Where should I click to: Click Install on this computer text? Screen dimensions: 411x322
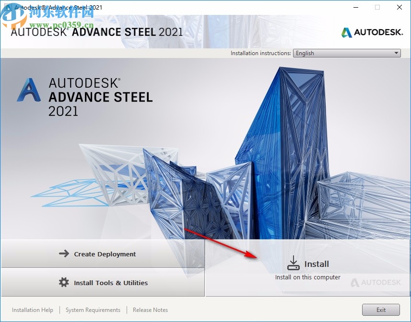(x=307, y=277)
